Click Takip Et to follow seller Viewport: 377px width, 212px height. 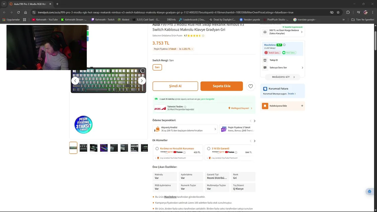[274, 60]
